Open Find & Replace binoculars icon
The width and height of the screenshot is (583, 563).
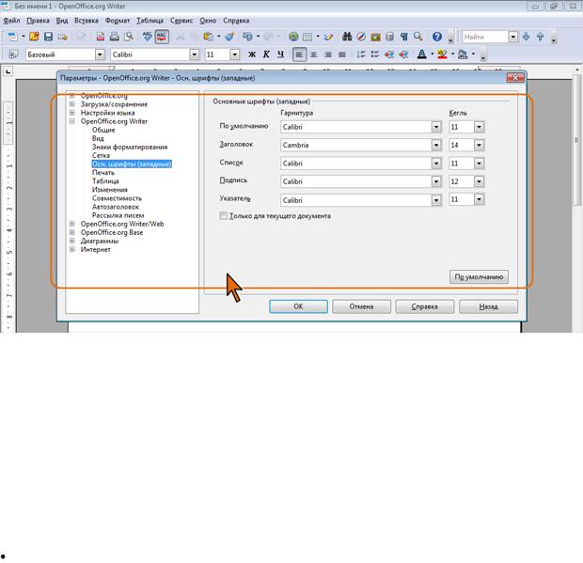pos(347,37)
